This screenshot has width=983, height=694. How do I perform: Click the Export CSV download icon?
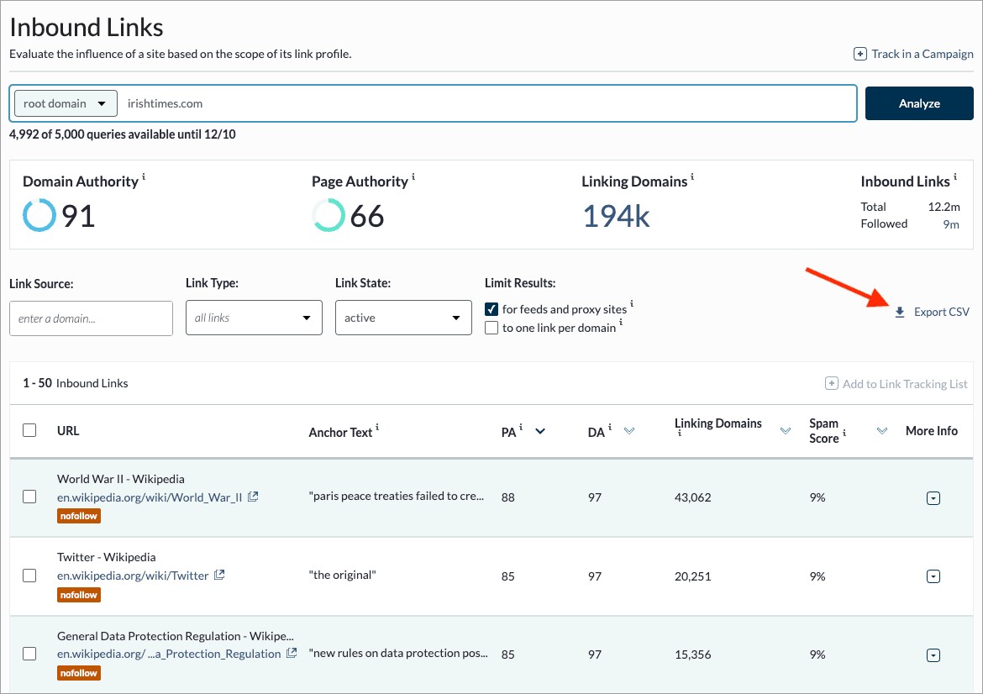pos(900,311)
